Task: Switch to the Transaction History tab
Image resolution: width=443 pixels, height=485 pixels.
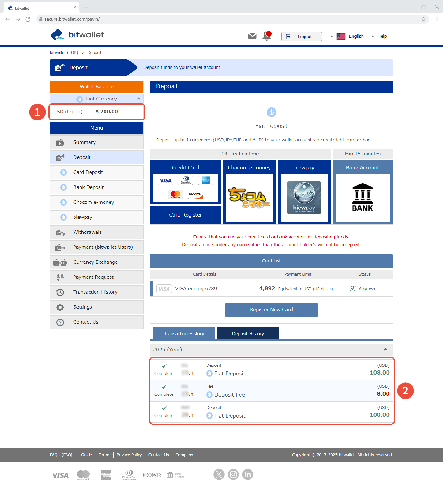Action: tap(184, 334)
